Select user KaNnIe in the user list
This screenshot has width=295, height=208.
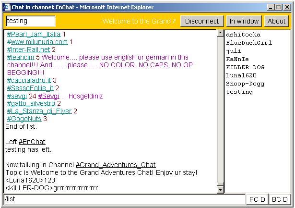(237, 59)
